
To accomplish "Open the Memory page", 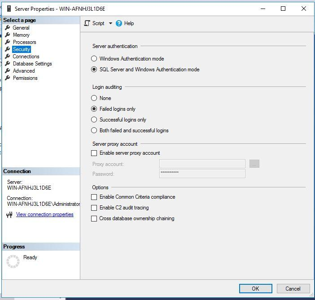I will pos(21,35).
